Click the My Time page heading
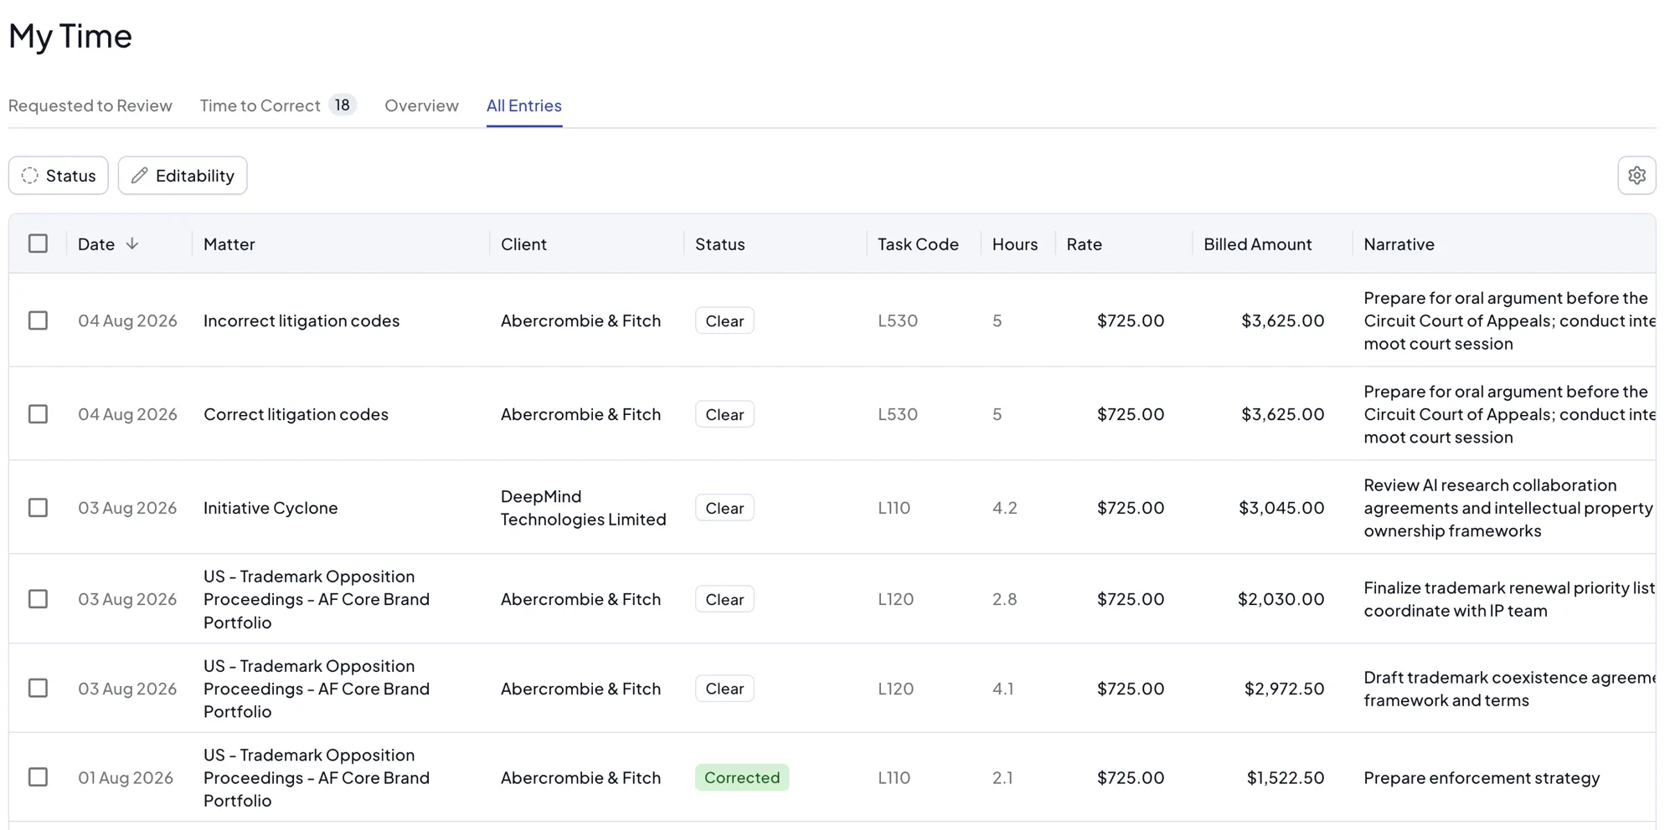Viewport: 1675px width, 830px height. tap(70, 36)
